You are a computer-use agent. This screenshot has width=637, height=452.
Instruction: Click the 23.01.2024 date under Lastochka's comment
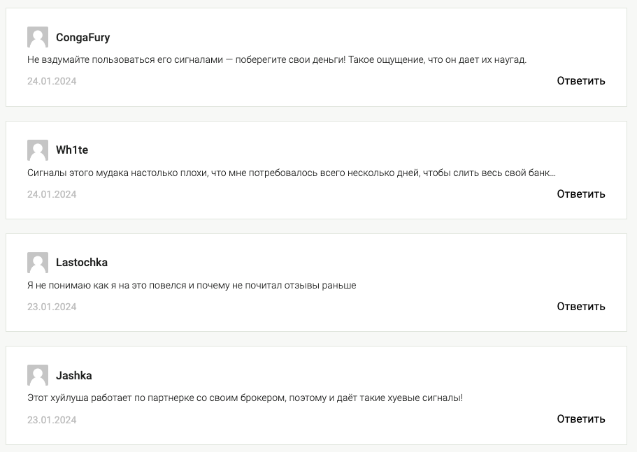[x=52, y=307]
